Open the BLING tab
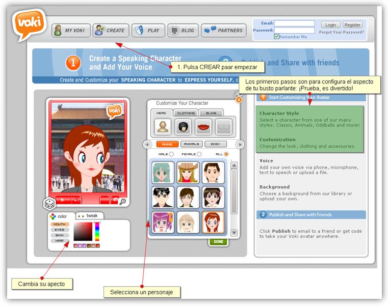Screen dimensions: 388x306 [211, 113]
